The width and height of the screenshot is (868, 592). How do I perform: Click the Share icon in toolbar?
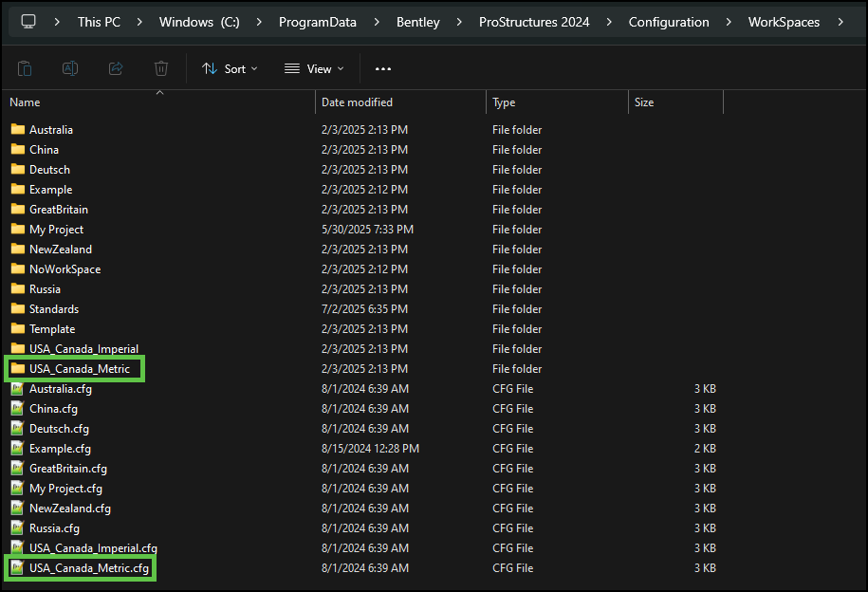point(116,68)
